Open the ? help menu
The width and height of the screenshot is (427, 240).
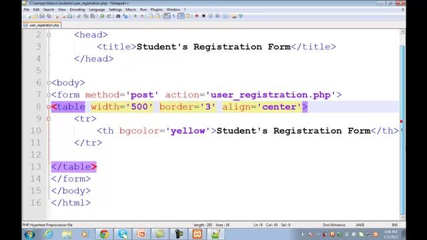(185, 9)
